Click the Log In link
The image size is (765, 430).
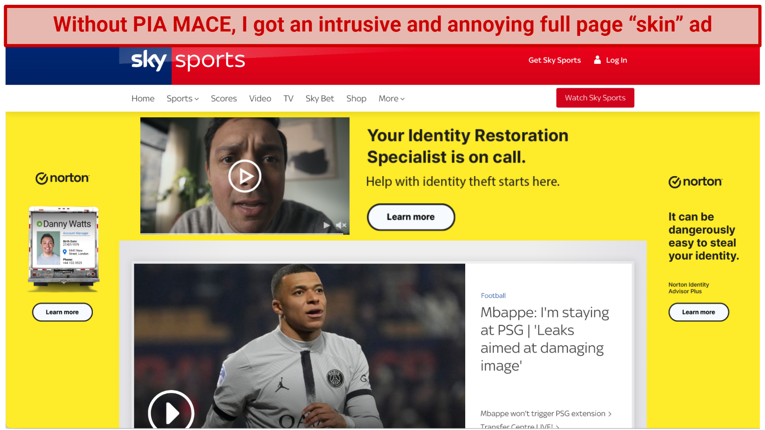(x=616, y=60)
